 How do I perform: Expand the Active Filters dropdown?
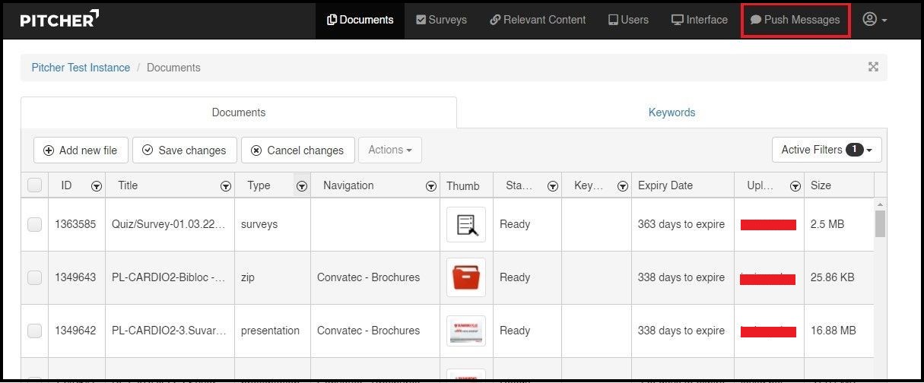pos(827,150)
